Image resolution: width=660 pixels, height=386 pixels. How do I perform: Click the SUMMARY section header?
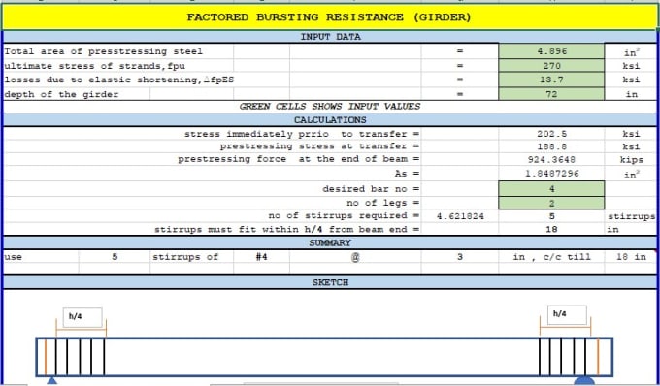(x=330, y=242)
